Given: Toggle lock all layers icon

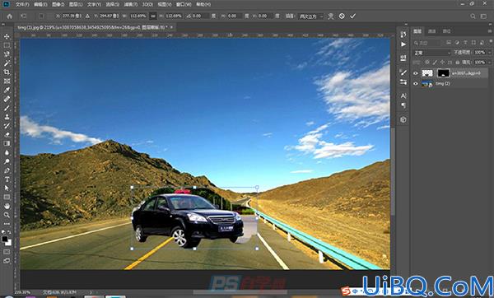Looking at the screenshot, I should [x=458, y=63].
